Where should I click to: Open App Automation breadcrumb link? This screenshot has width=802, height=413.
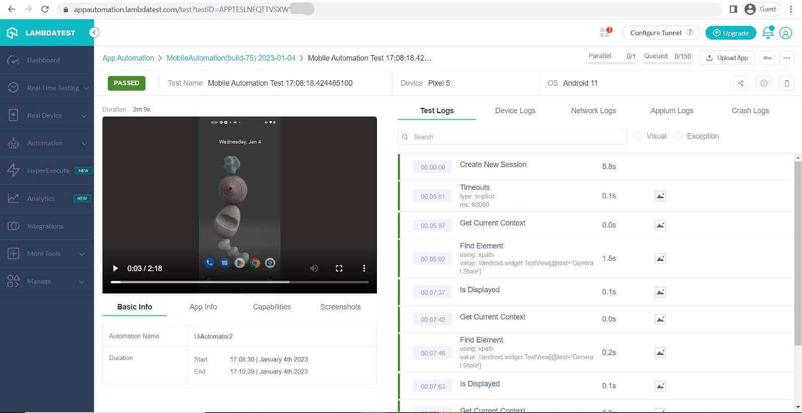128,58
